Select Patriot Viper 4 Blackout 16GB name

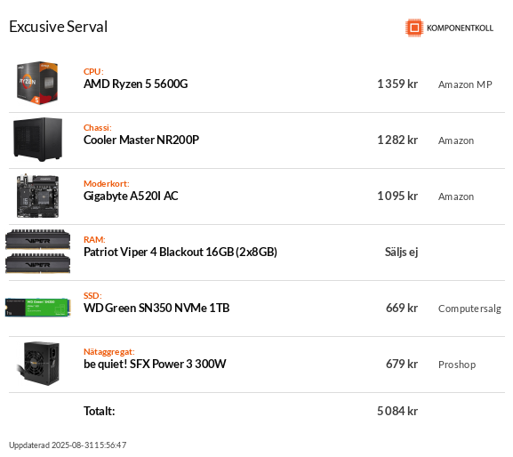[180, 253]
